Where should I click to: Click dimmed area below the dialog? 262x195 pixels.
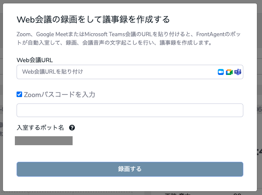coord(127,193)
